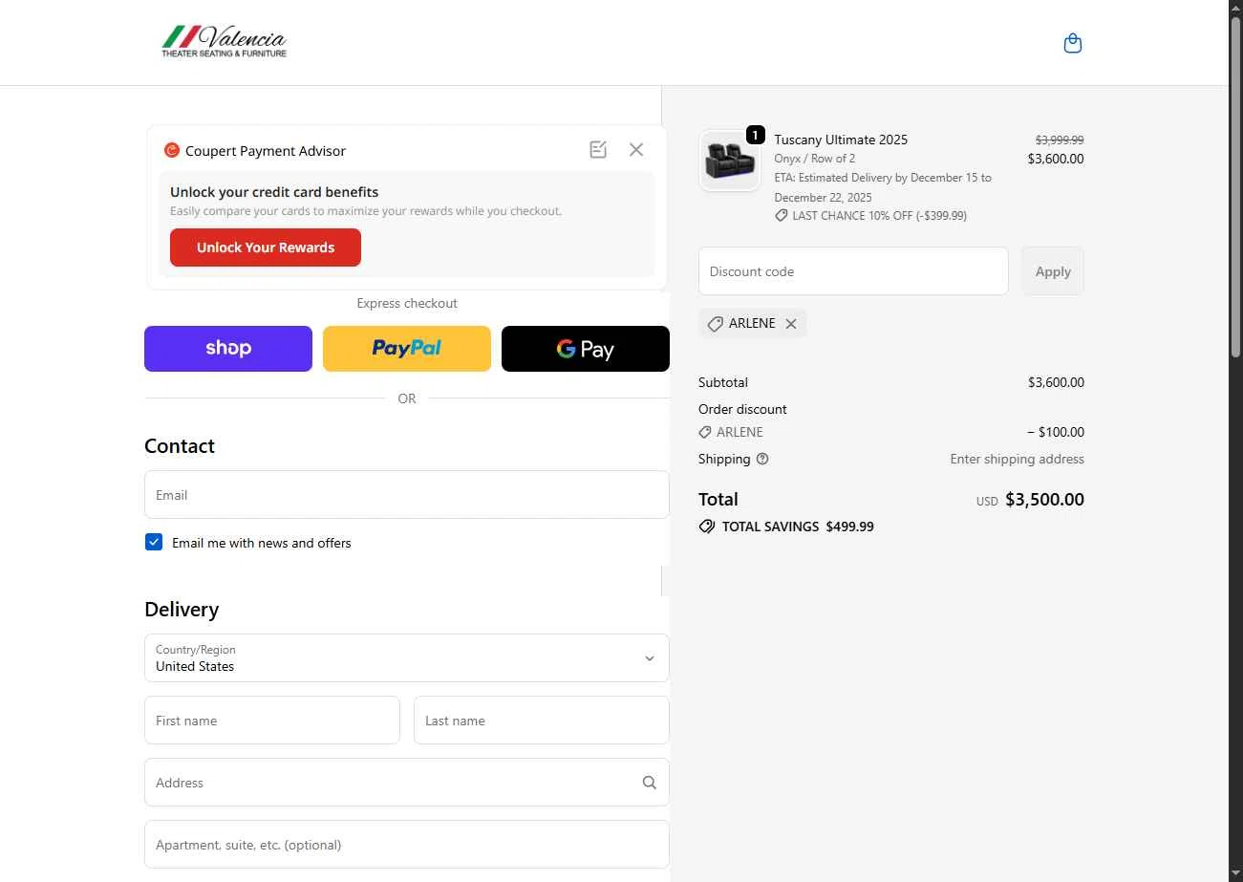Click the $3,500.00 total amount
The image size is (1243, 882).
coord(1044,500)
